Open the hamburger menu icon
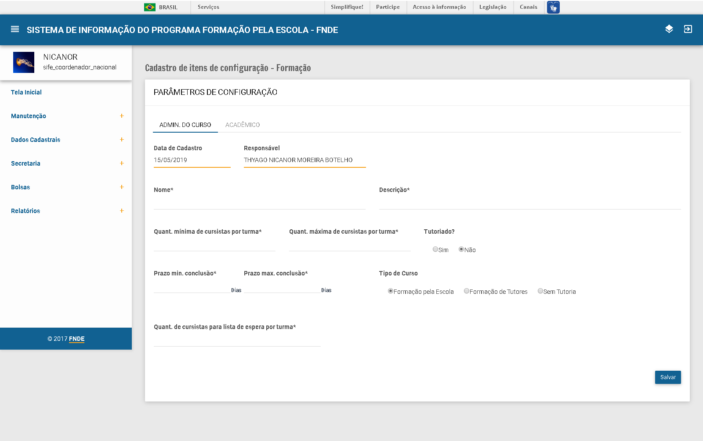Image resolution: width=703 pixels, height=441 pixels. 15,29
